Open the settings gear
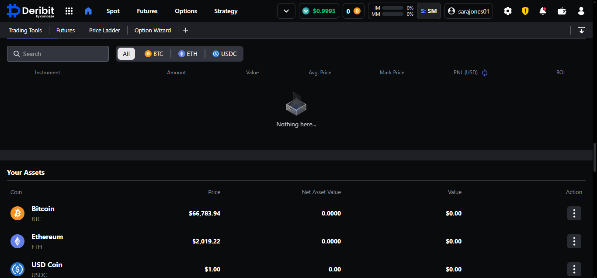The height and width of the screenshot is (278, 597). [x=508, y=11]
